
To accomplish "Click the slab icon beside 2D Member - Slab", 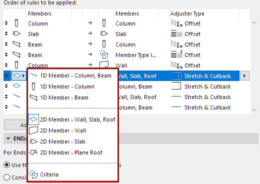I will (x=33, y=141).
